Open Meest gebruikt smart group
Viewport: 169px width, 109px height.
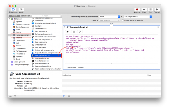tap(18, 62)
